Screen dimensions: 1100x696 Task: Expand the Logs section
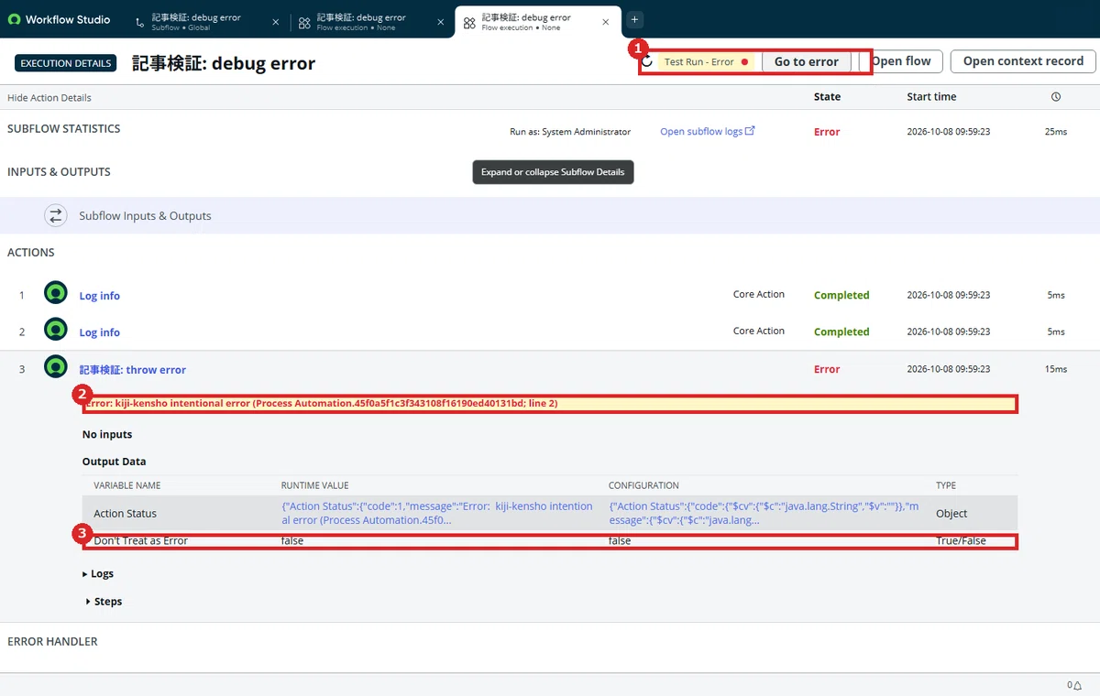(97, 574)
